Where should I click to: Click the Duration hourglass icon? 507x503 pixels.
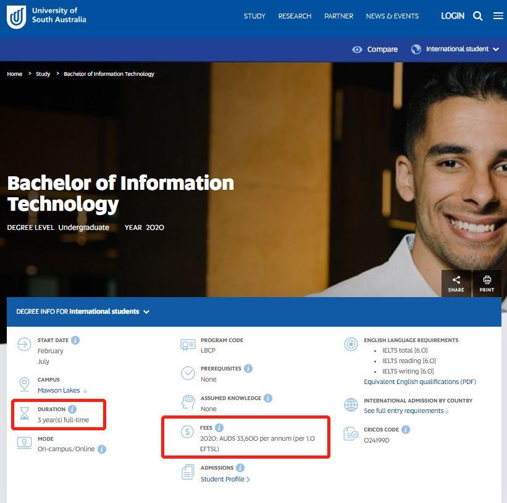click(x=25, y=413)
